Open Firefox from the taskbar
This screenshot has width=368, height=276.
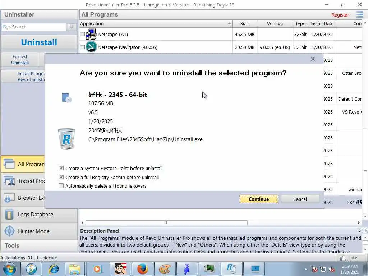142,269
